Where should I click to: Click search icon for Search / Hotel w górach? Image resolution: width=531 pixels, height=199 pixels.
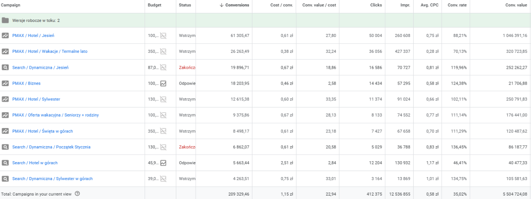point(5,163)
